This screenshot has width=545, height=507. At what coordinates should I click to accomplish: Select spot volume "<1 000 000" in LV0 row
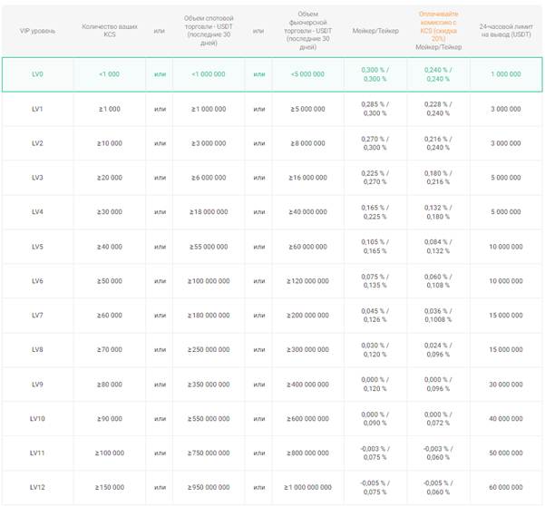click(209, 74)
